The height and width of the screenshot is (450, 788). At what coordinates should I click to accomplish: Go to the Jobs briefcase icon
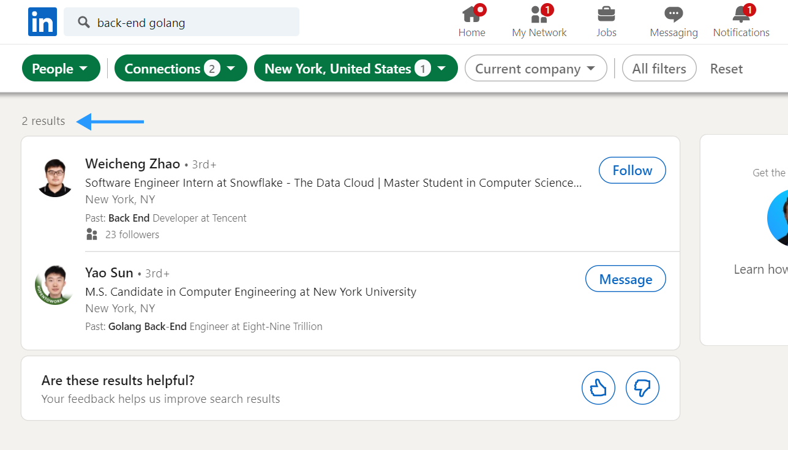tap(606, 15)
